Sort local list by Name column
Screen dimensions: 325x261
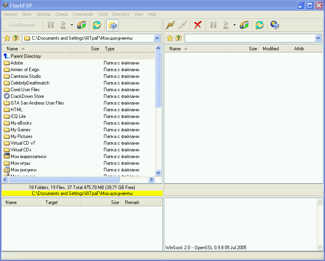(37, 49)
